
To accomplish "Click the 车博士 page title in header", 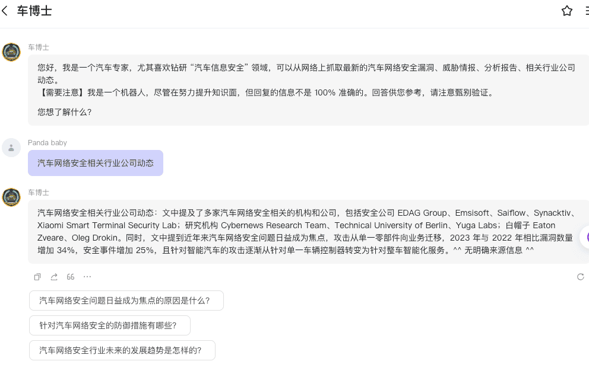I will coord(34,11).
